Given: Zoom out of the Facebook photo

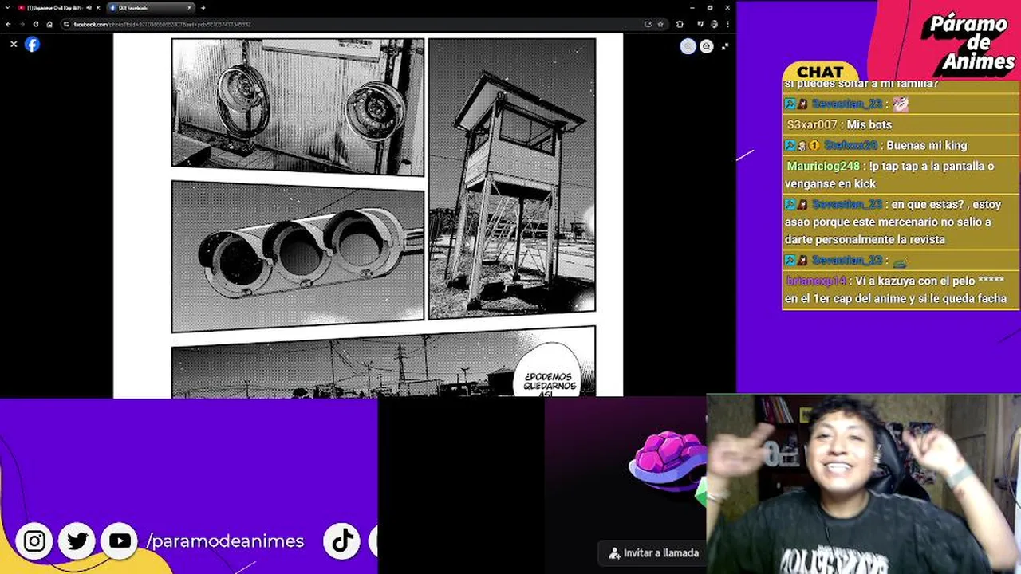Looking at the screenshot, I should (x=706, y=46).
